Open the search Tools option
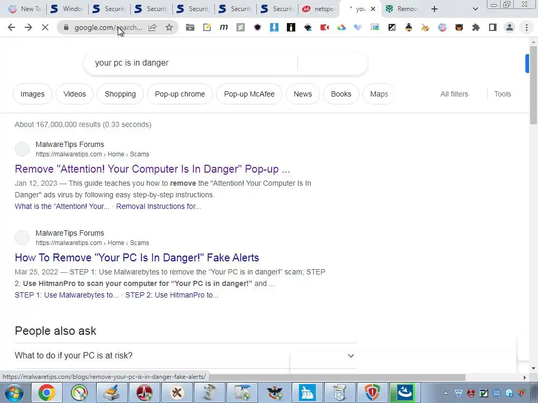The image size is (538, 403). [x=502, y=94]
